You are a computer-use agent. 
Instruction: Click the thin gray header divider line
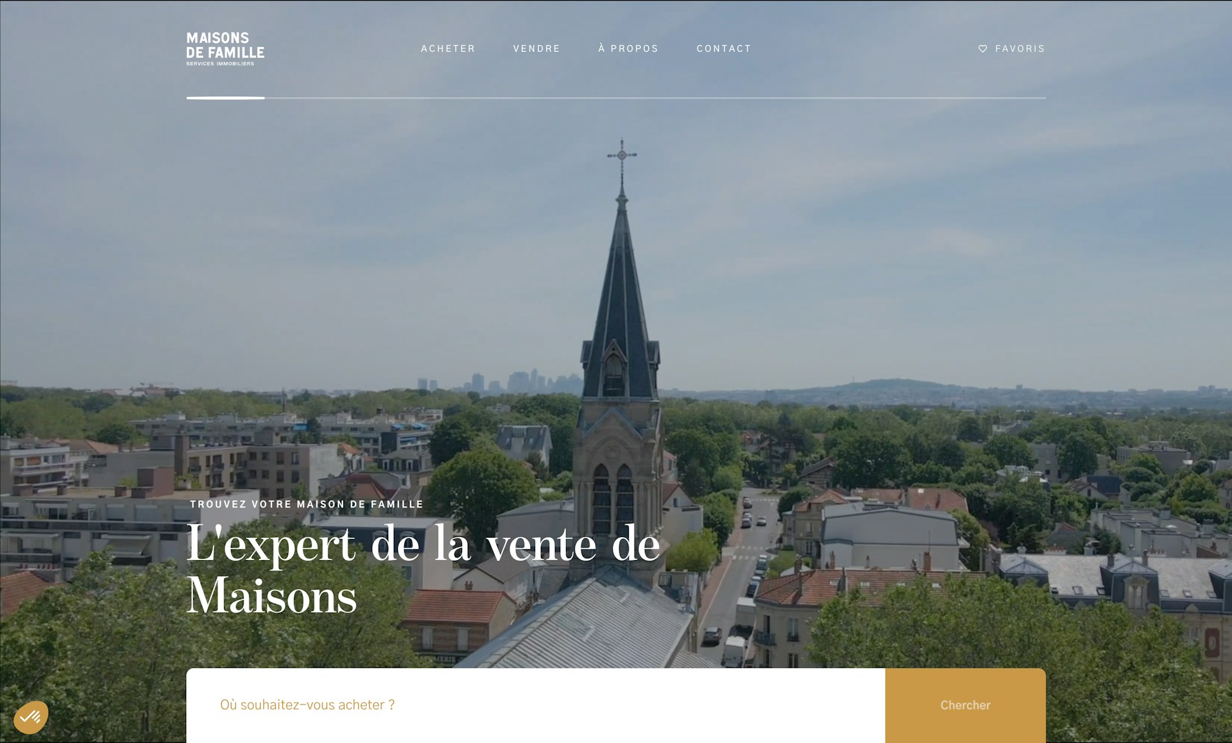pyautogui.click(x=654, y=98)
